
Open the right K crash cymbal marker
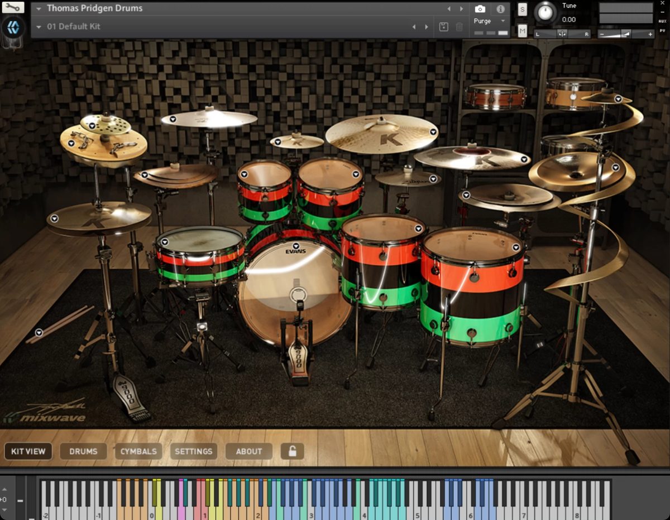point(524,159)
